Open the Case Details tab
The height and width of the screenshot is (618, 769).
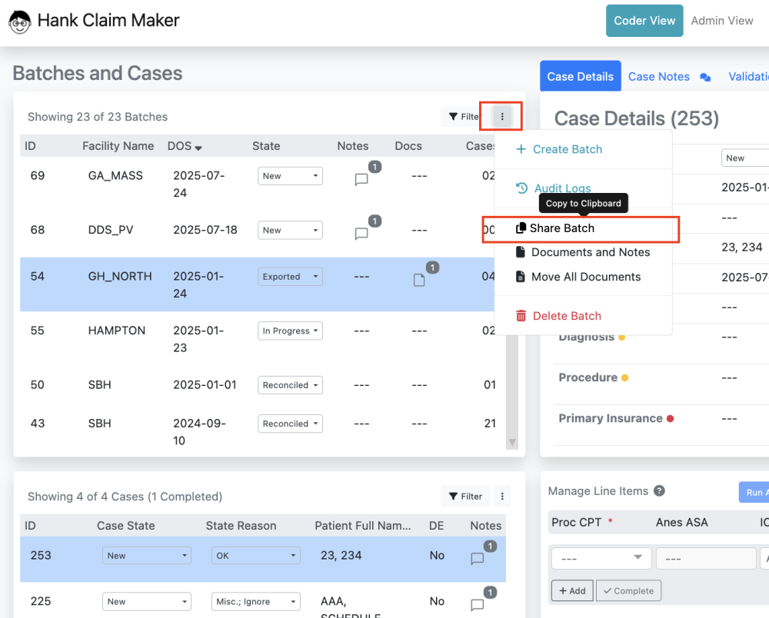pos(580,76)
